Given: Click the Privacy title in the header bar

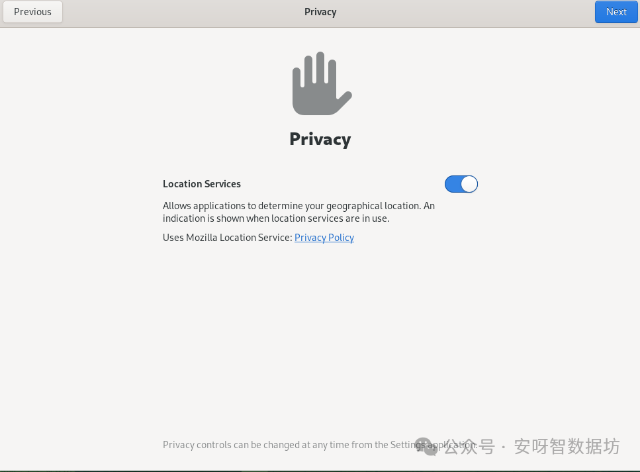Looking at the screenshot, I should coord(320,12).
